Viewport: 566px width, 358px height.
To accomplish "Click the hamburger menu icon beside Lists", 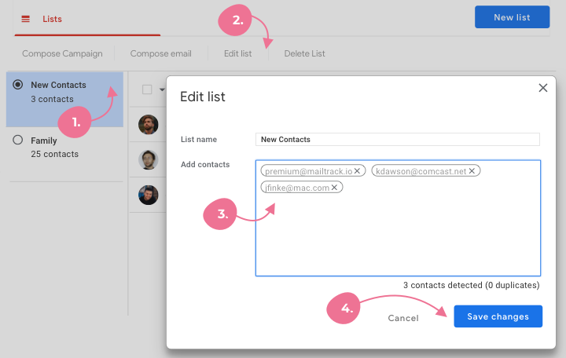I will pos(25,19).
